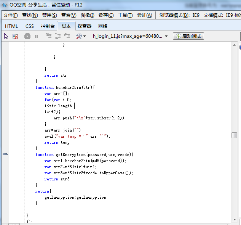Click the vertical scrollbar up arrow
The image size is (241, 225).
click(235, 45)
